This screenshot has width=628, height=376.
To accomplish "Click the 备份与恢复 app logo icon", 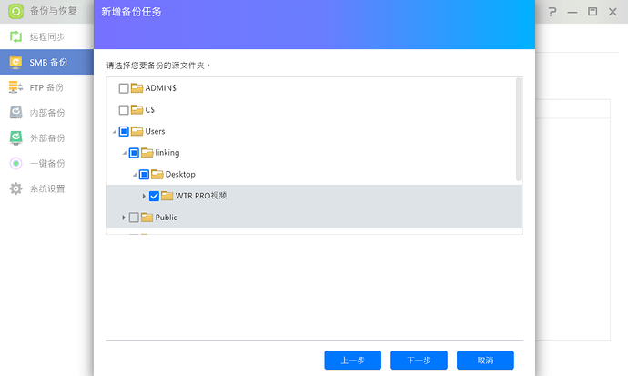I will click(15, 13).
